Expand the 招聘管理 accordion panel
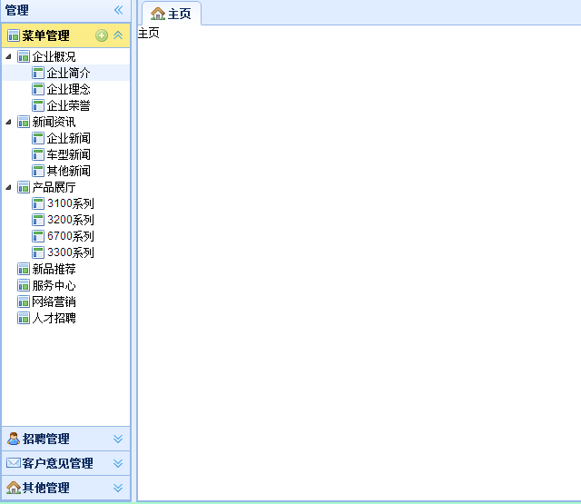Viewport: 581px width, 504px height. point(118,439)
